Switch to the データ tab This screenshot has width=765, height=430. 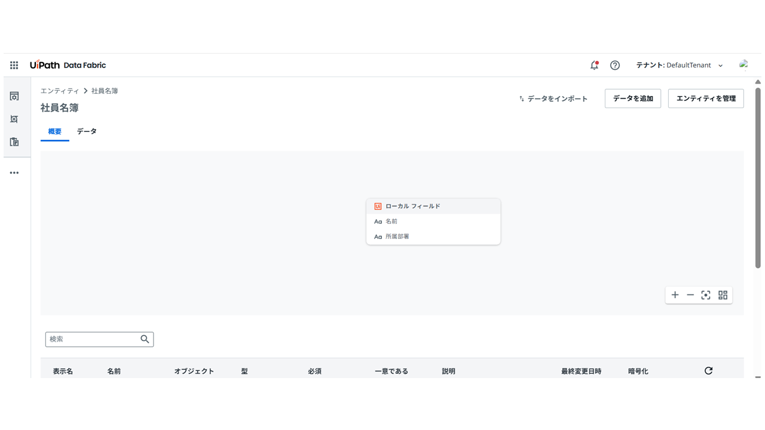[x=86, y=131]
